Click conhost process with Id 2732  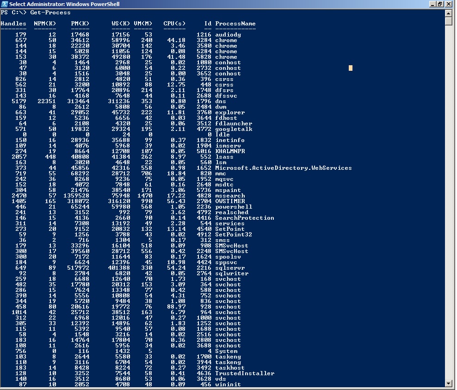point(228,68)
